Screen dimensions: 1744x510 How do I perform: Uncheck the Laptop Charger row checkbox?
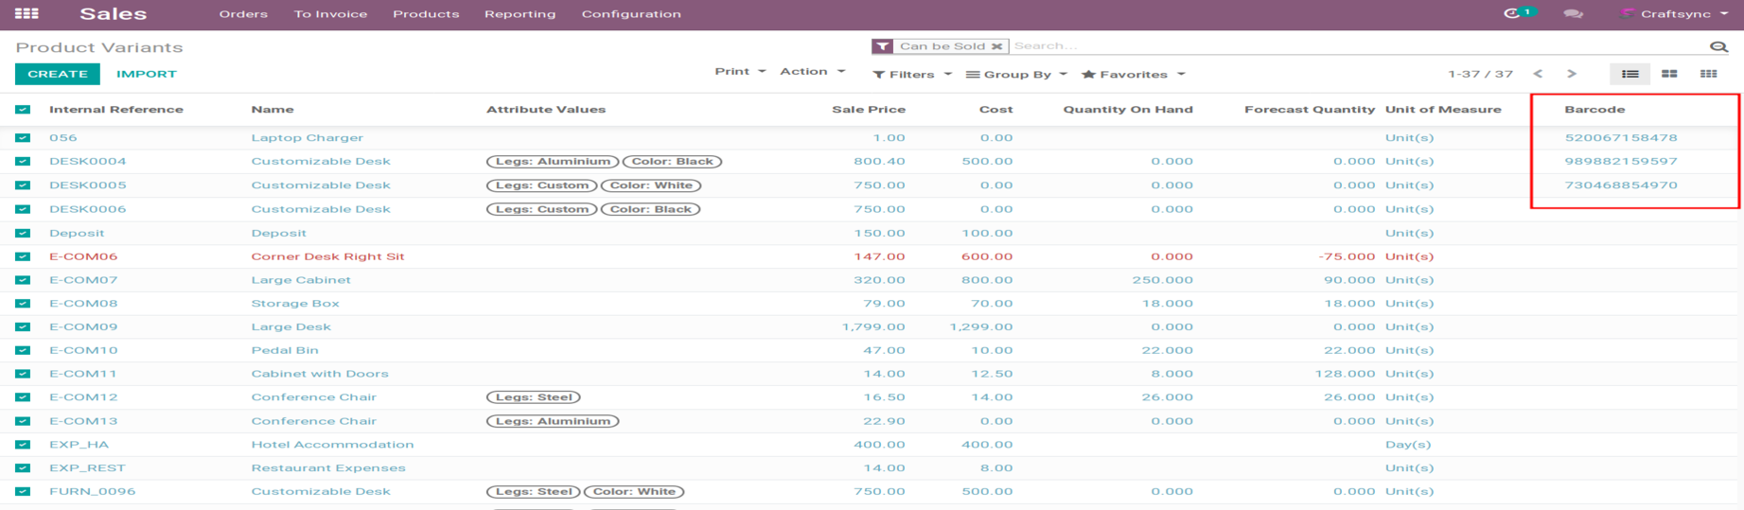(x=23, y=138)
